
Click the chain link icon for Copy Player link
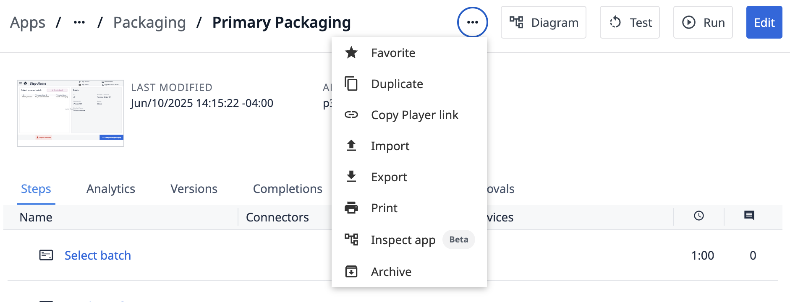[x=351, y=115]
